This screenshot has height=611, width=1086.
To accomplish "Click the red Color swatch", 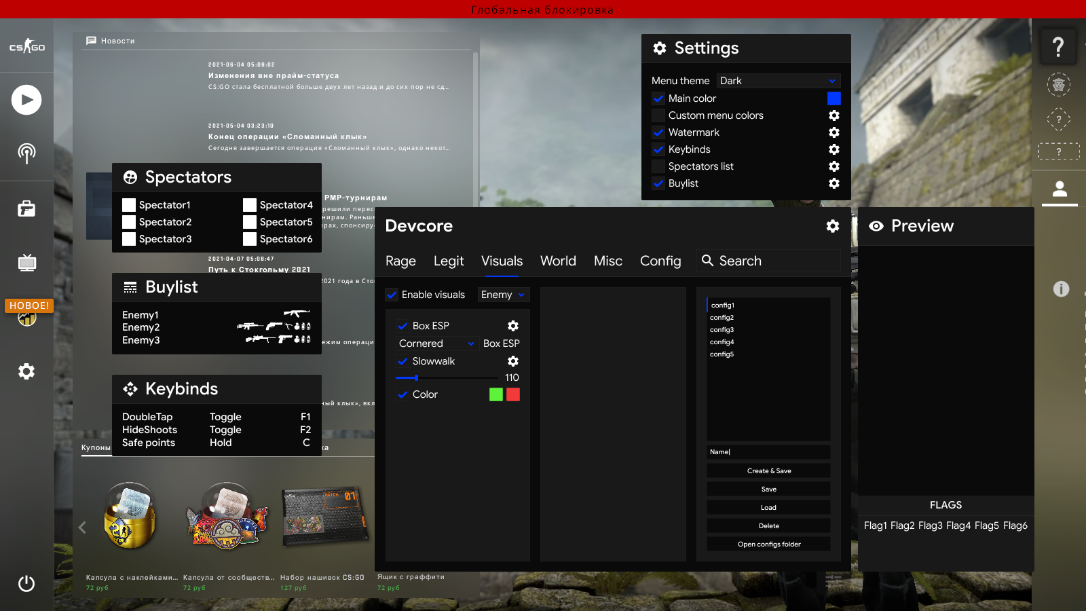I will click(x=513, y=394).
